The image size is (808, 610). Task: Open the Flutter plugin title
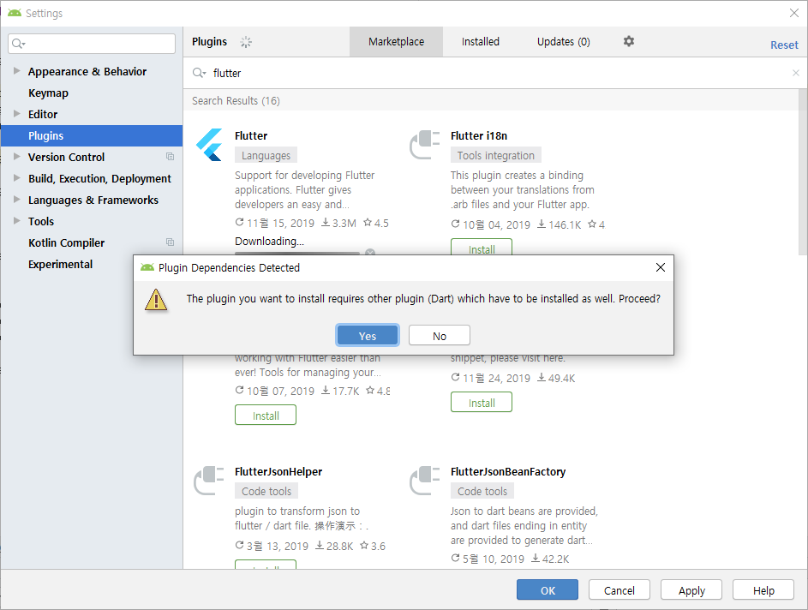tap(251, 136)
